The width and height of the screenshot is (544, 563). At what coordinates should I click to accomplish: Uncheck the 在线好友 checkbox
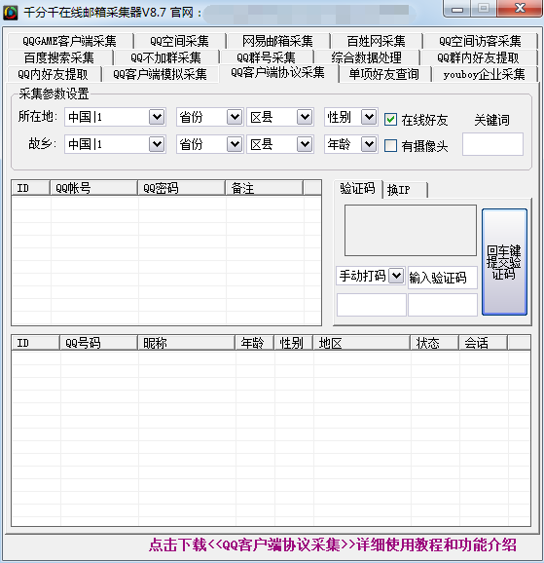[x=390, y=120]
